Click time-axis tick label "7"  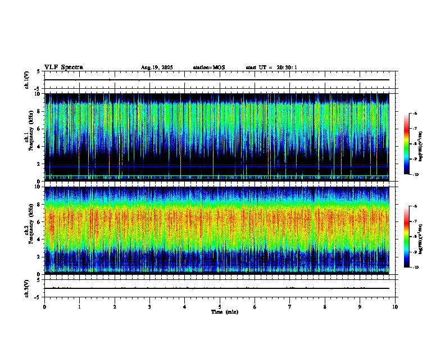pyautogui.click(x=290, y=307)
